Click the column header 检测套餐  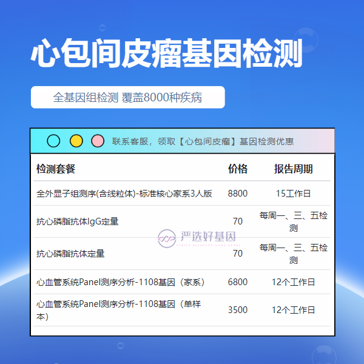tap(56, 169)
